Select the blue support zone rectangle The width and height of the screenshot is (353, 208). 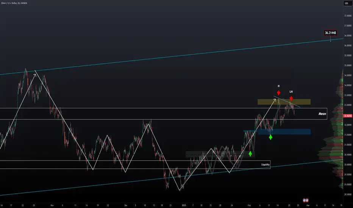coord(284,132)
